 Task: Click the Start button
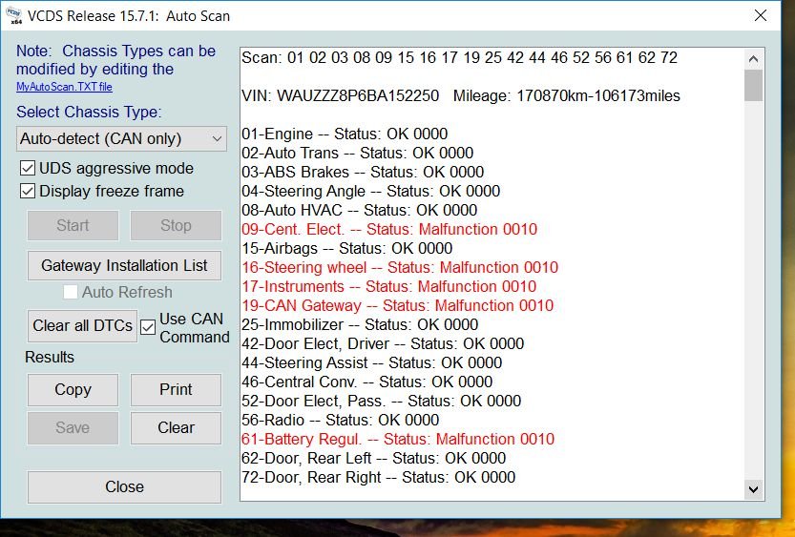[73, 225]
